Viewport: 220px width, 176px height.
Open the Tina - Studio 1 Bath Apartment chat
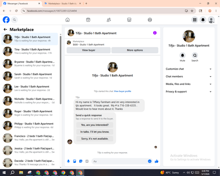point(29,51)
